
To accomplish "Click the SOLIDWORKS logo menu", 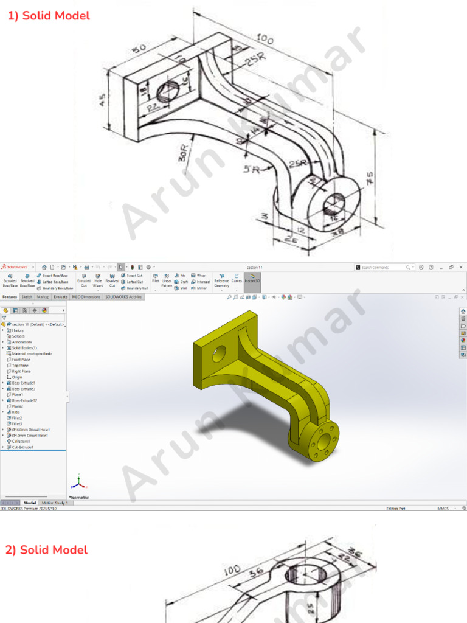I will pos(15,267).
